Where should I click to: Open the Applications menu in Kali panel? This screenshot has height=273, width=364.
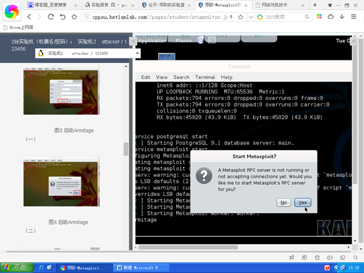click(x=154, y=41)
